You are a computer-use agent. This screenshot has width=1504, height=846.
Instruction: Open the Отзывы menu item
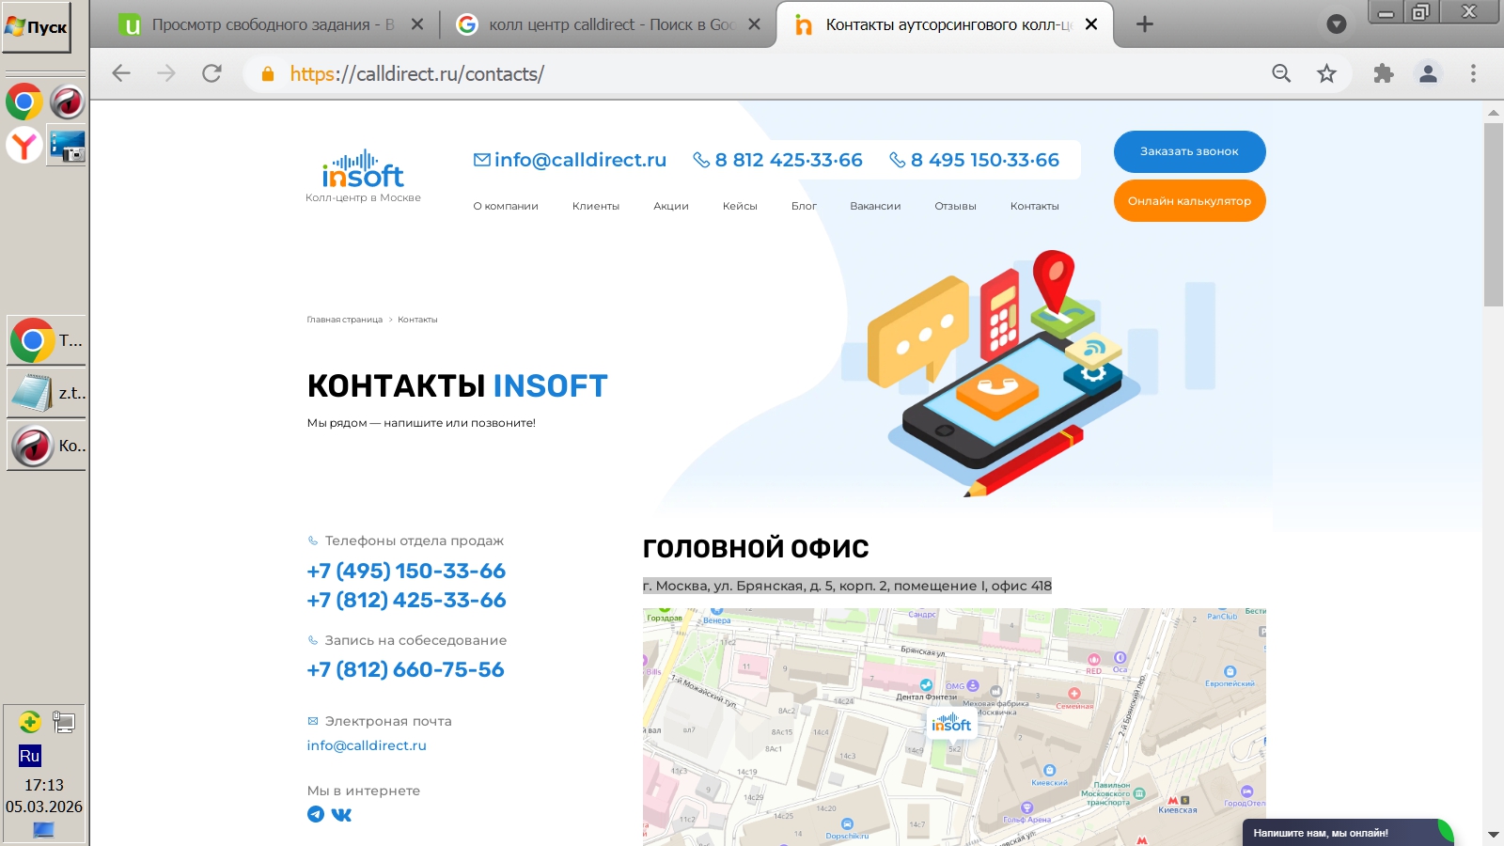point(955,206)
